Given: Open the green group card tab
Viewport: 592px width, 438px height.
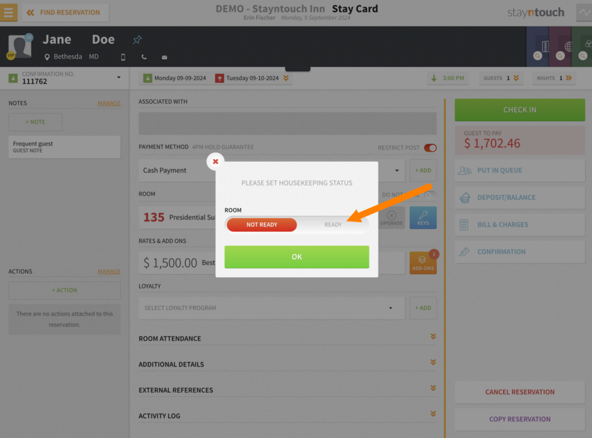Looking at the screenshot, I should pyautogui.click(x=582, y=46).
